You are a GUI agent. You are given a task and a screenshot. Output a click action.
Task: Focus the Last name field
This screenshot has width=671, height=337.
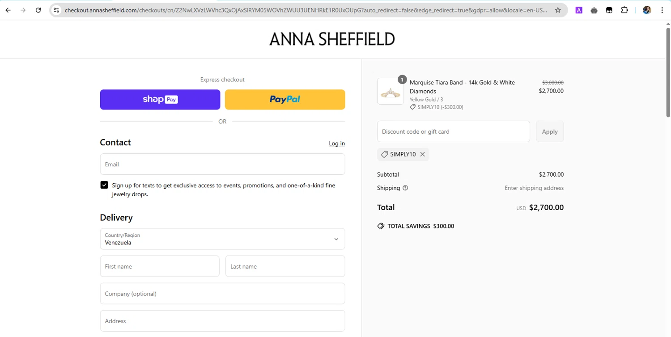(x=285, y=266)
